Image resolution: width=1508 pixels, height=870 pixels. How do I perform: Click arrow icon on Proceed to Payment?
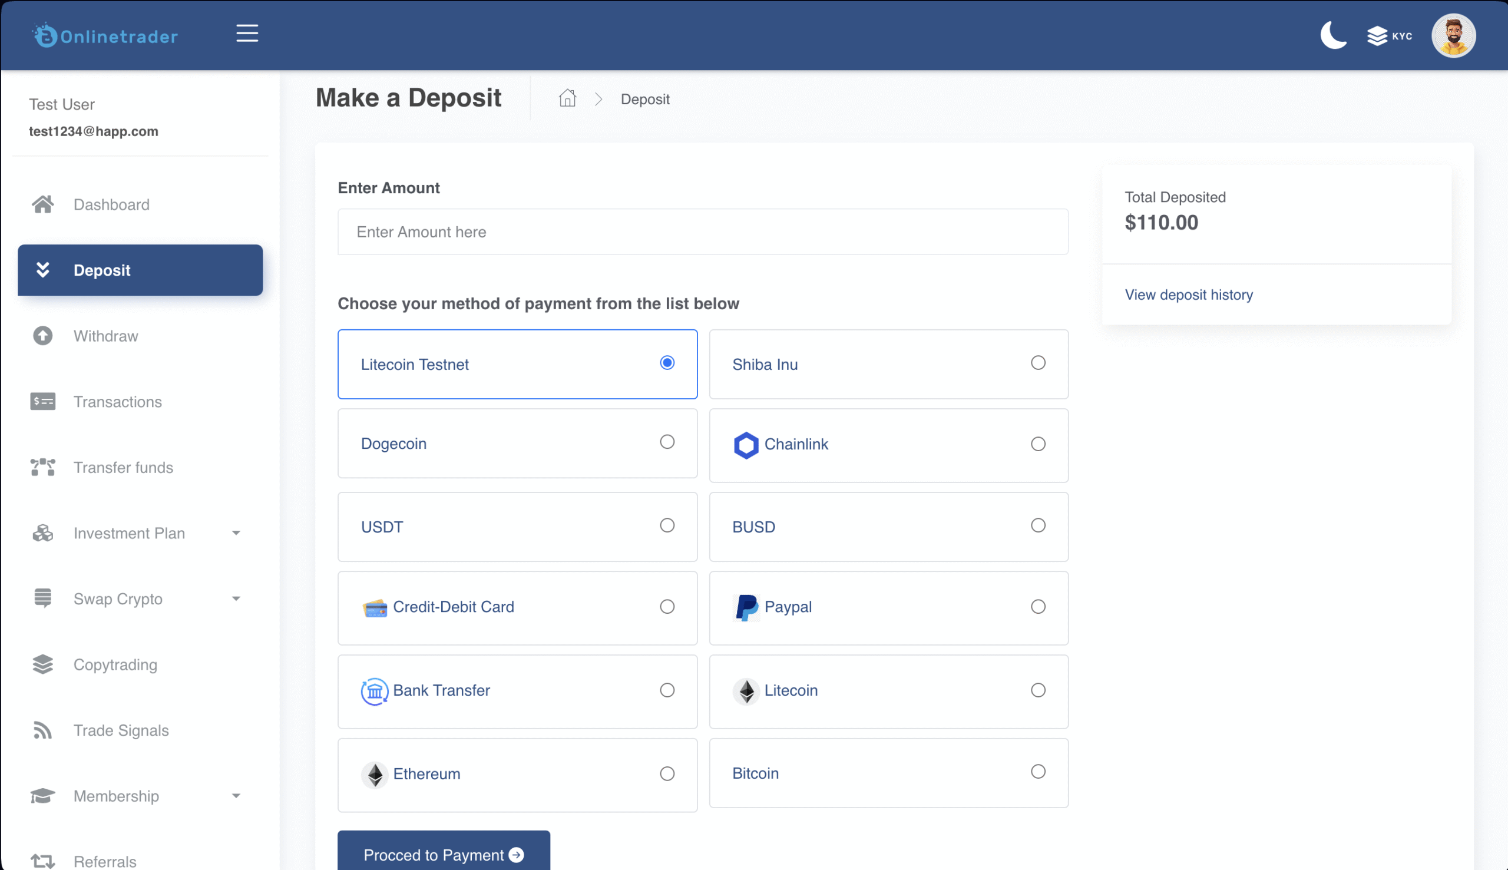tap(516, 855)
